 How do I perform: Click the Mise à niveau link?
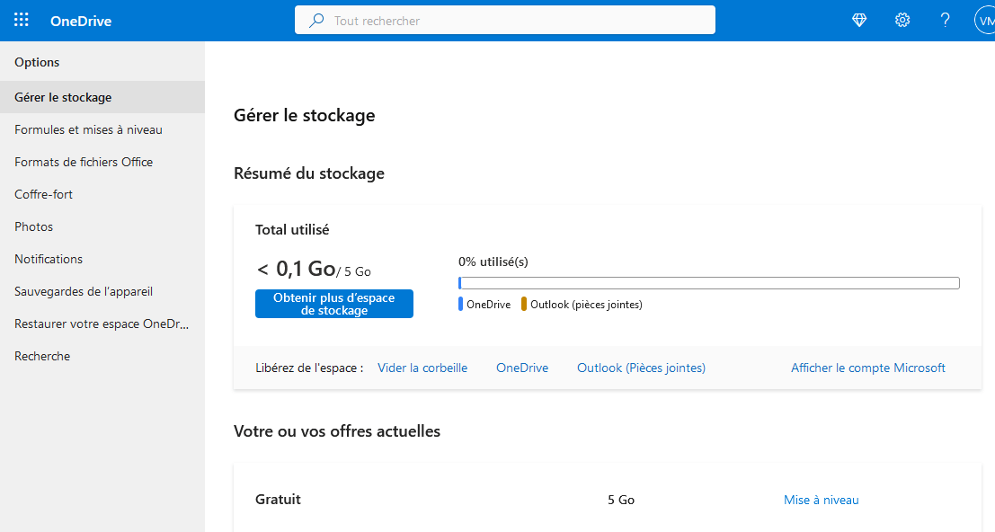tap(821, 500)
